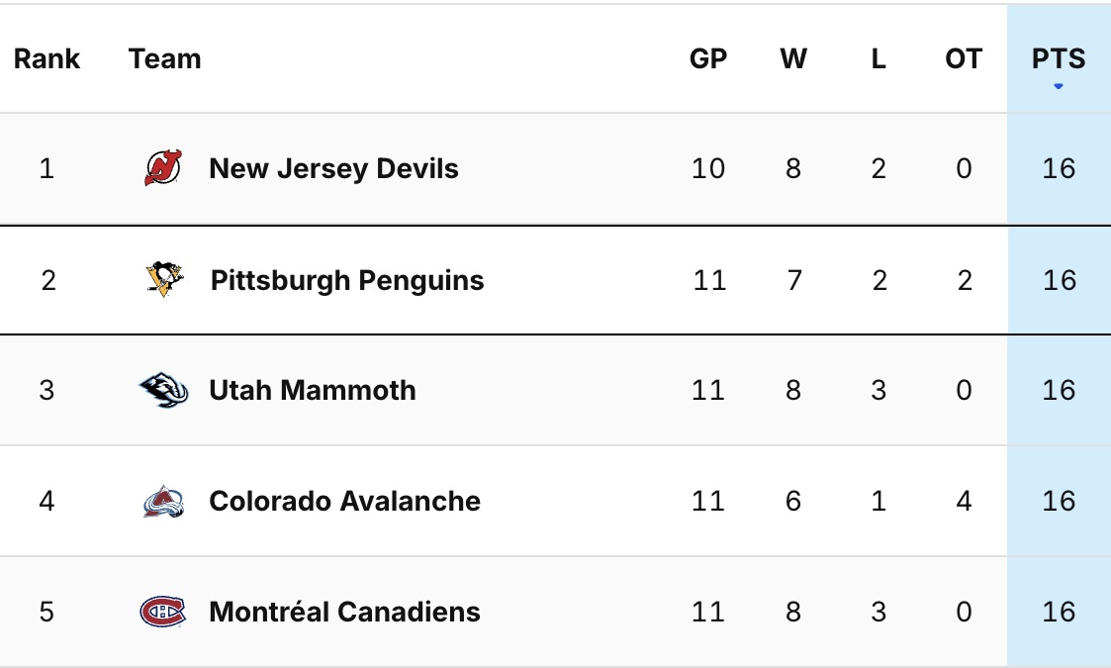This screenshot has height=668, width=1111.
Task: Open Pittsburgh Penguins team link
Action: [347, 280]
